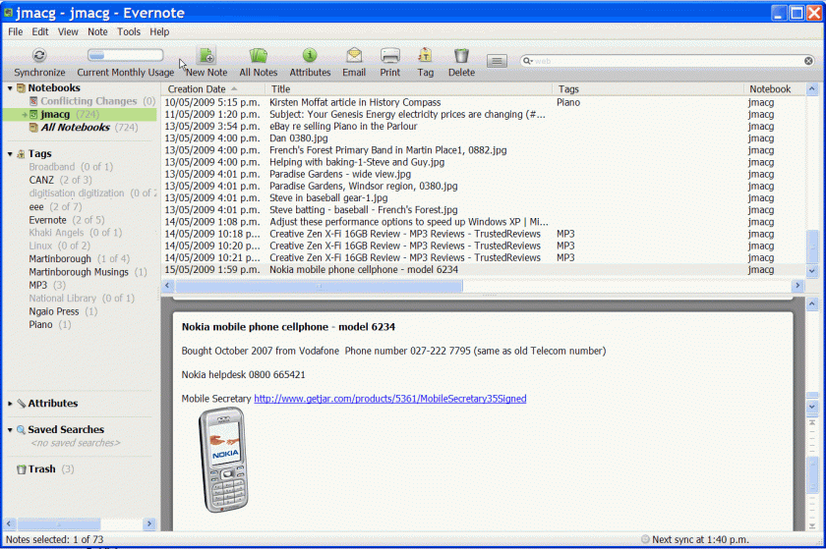Screen dimensions: 826x549
Task: Select the MP3 tag in sidebar
Action: coord(38,285)
